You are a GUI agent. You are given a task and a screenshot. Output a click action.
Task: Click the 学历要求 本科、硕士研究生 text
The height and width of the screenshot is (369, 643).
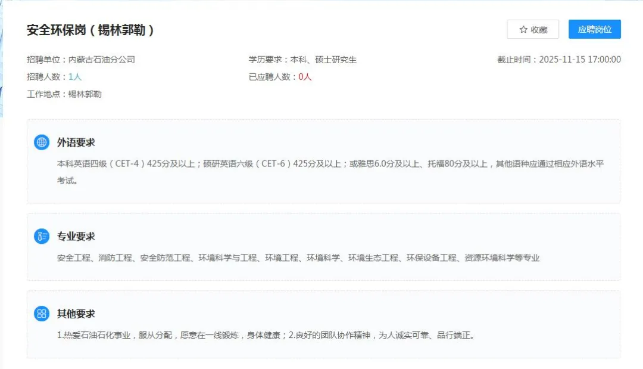(302, 60)
